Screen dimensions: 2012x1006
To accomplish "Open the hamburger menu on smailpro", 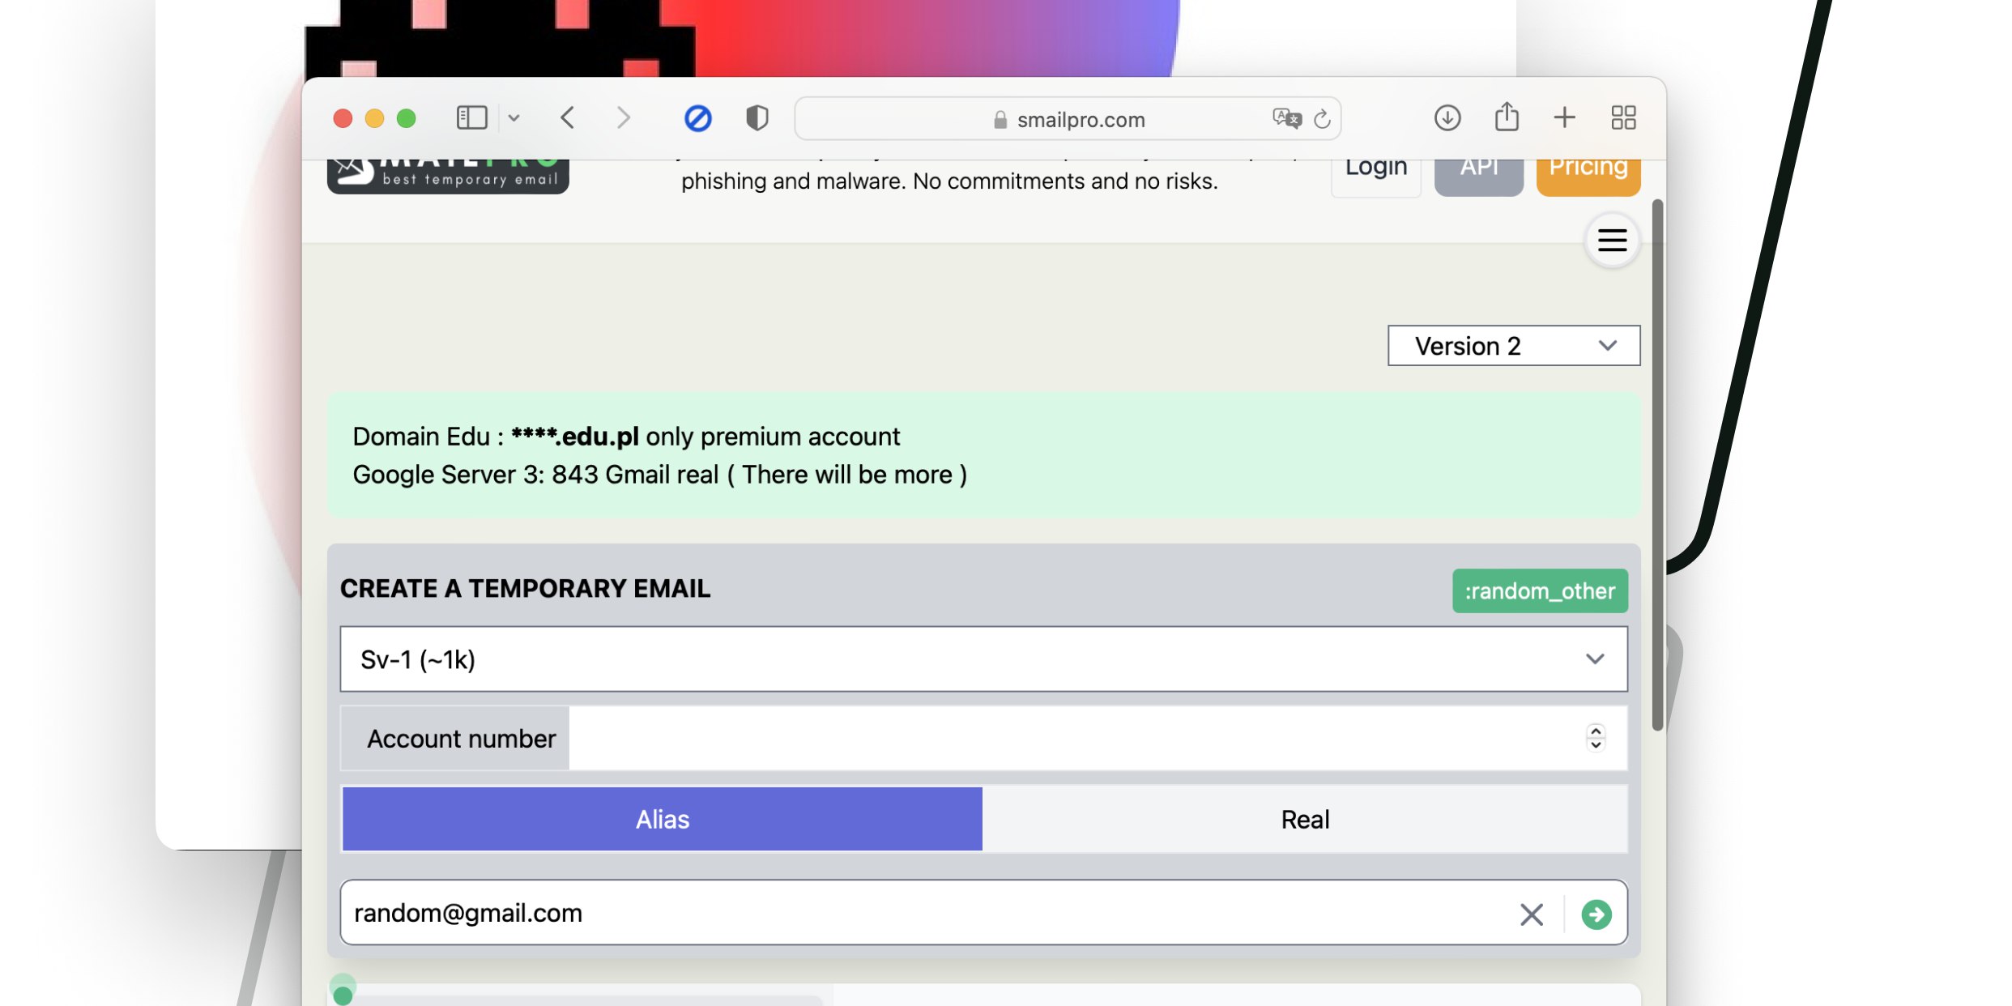I will pos(1612,240).
